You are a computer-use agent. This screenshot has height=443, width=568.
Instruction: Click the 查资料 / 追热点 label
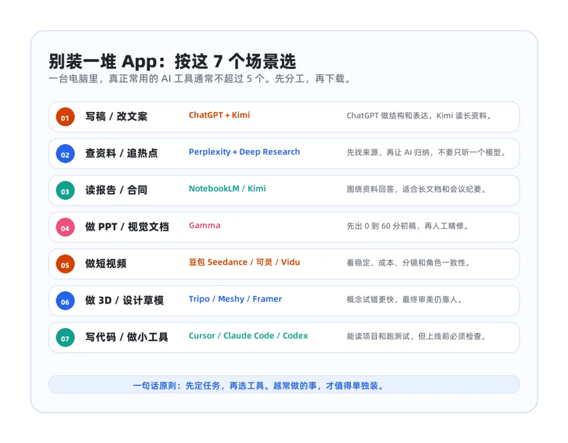pyautogui.click(x=121, y=153)
